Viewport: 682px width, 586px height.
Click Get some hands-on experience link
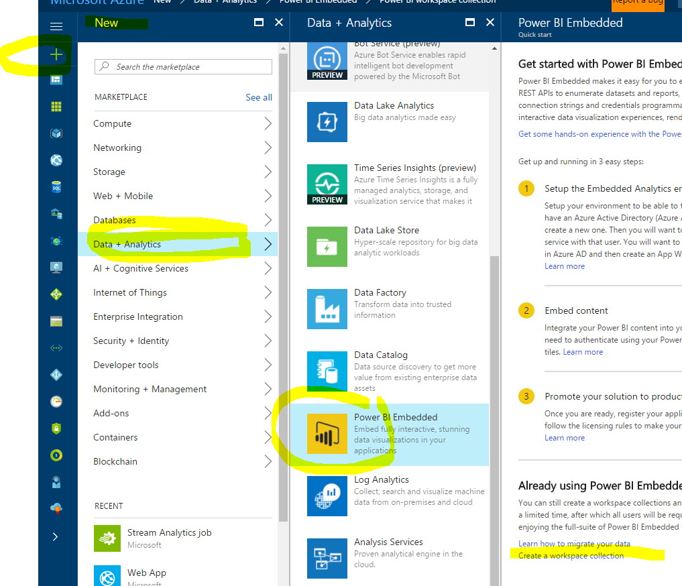(600, 134)
